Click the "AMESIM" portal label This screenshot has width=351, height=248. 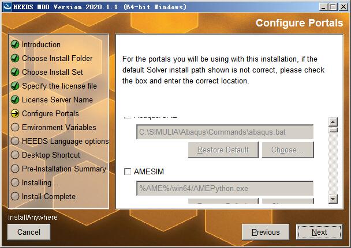point(149,171)
